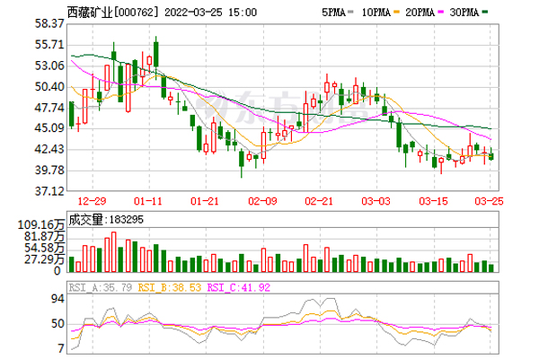Select the 02-09 date marker
The height and width of the screenshot is (359, 539).
coord(261,202)
